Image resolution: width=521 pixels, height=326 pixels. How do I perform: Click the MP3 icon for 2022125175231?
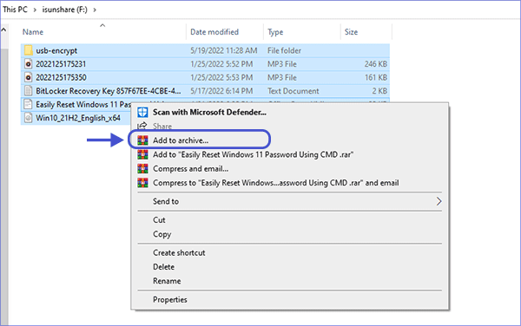[x=29, y=64]
